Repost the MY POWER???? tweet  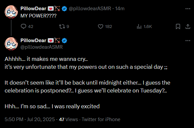point(62,26)
